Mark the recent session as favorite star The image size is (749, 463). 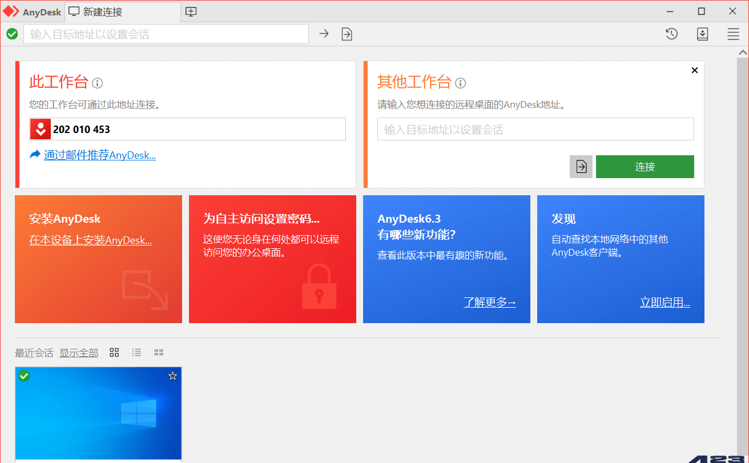pos(173,376)
